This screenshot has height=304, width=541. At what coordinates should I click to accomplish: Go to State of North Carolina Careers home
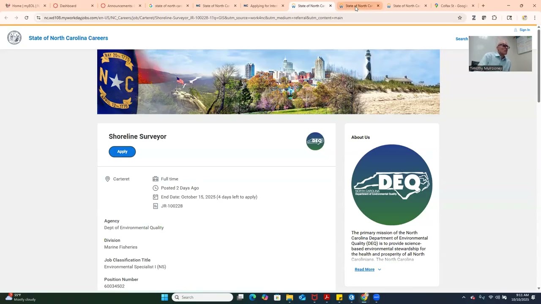pyautogui.click(x=68, y=38)
